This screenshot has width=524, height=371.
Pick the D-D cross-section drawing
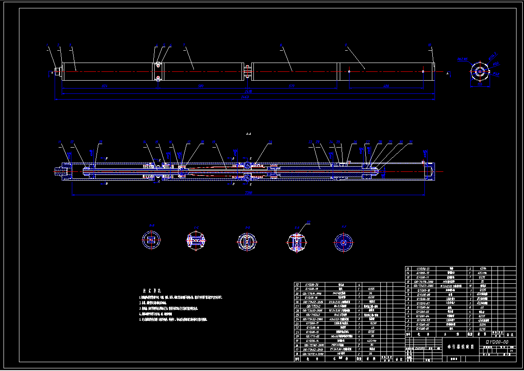pos(247,241)
